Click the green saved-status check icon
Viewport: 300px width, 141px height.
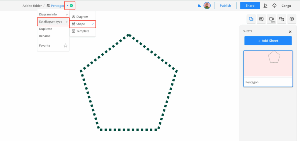click(71, 6)
